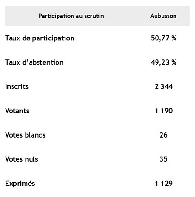Click the 'Participation au scrutin' column header
195x197 pixels.
tap(71, 16)
